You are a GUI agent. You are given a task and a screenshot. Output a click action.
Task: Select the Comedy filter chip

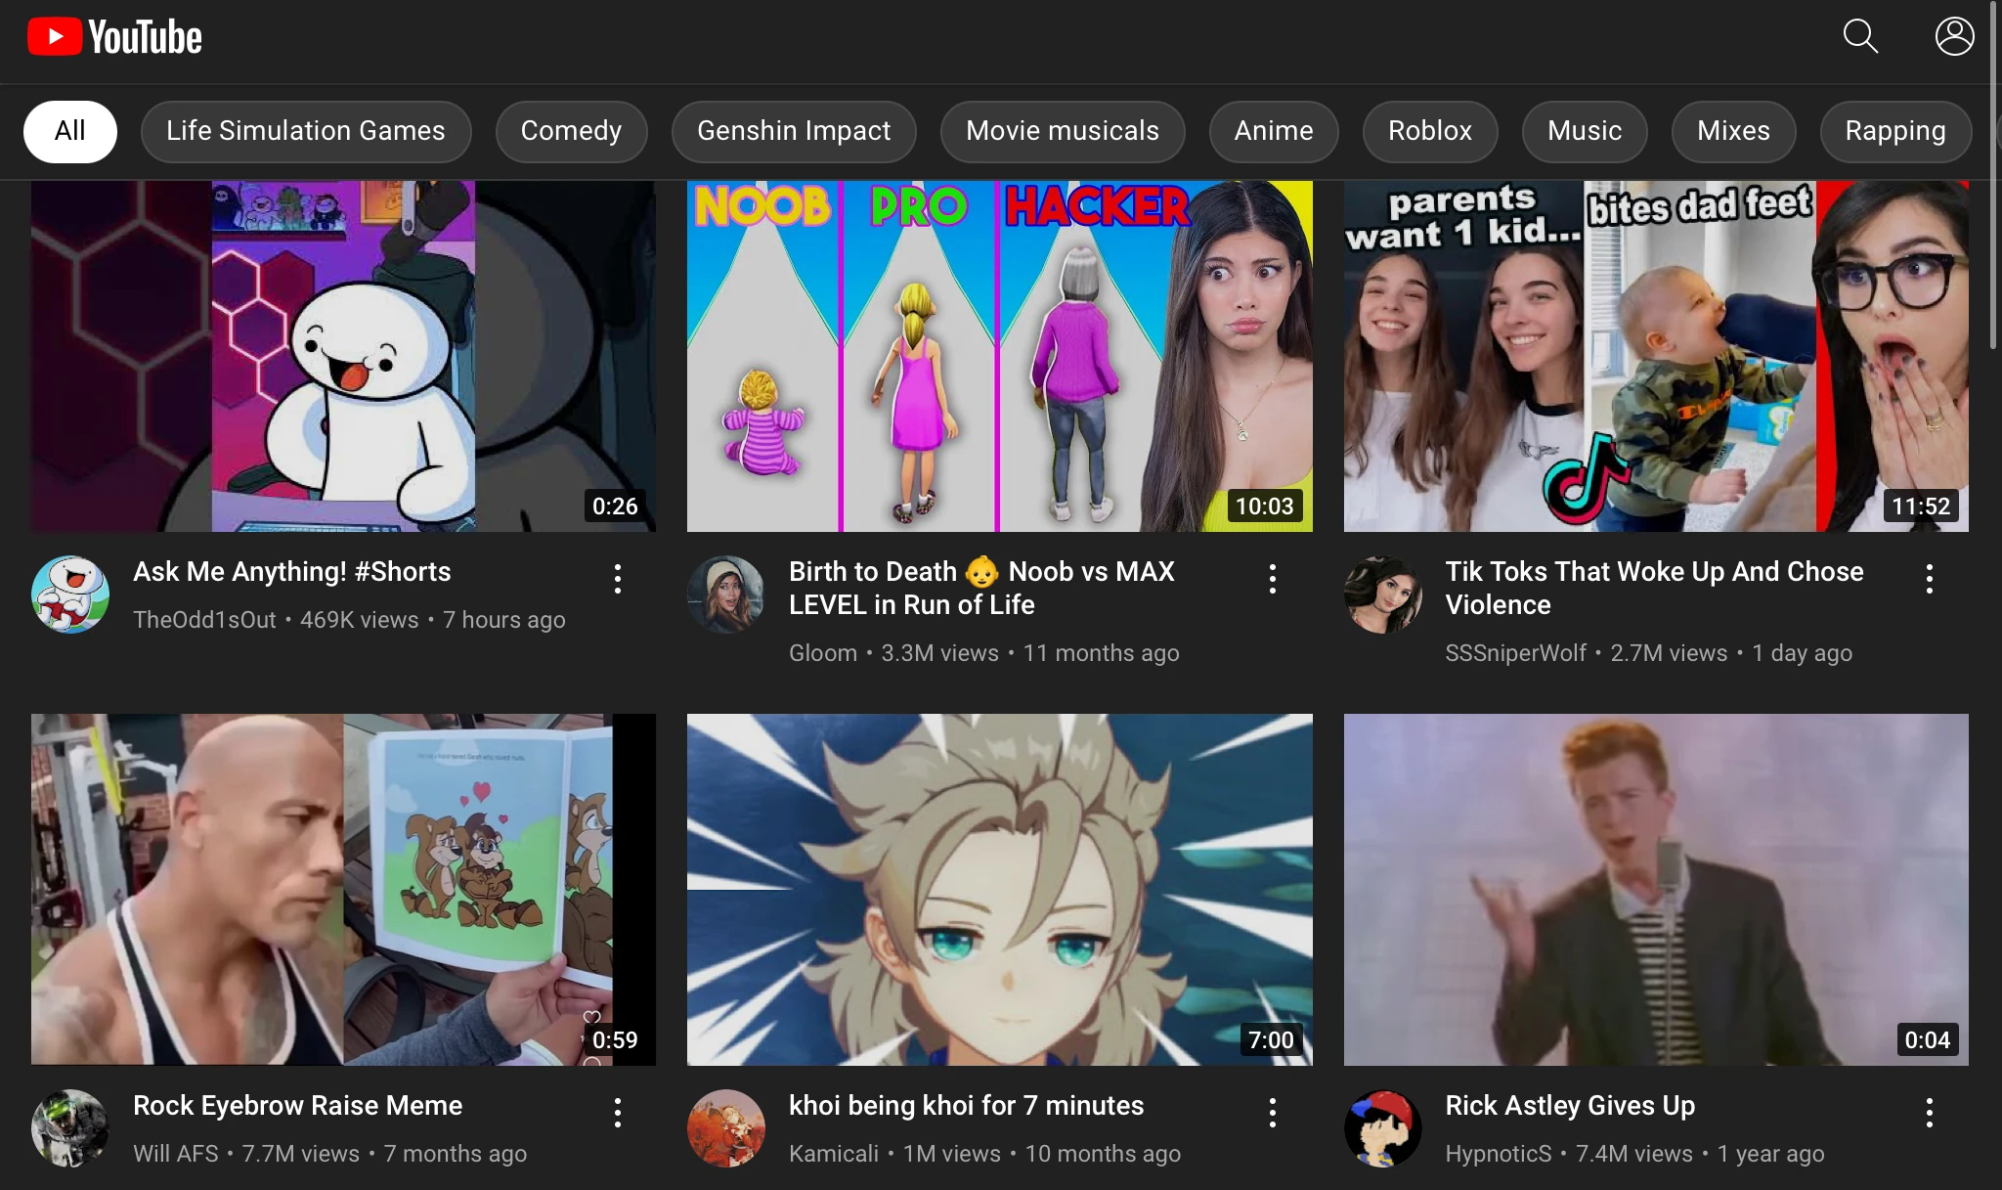[571, 131]
